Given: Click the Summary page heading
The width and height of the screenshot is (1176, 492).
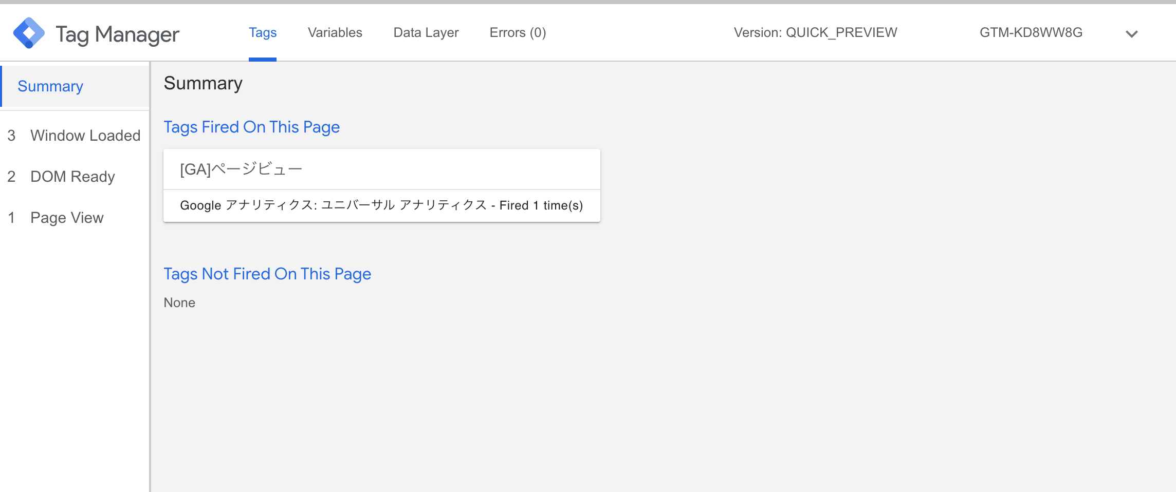Looking at the screenshot, I should (x=203, y=83).
